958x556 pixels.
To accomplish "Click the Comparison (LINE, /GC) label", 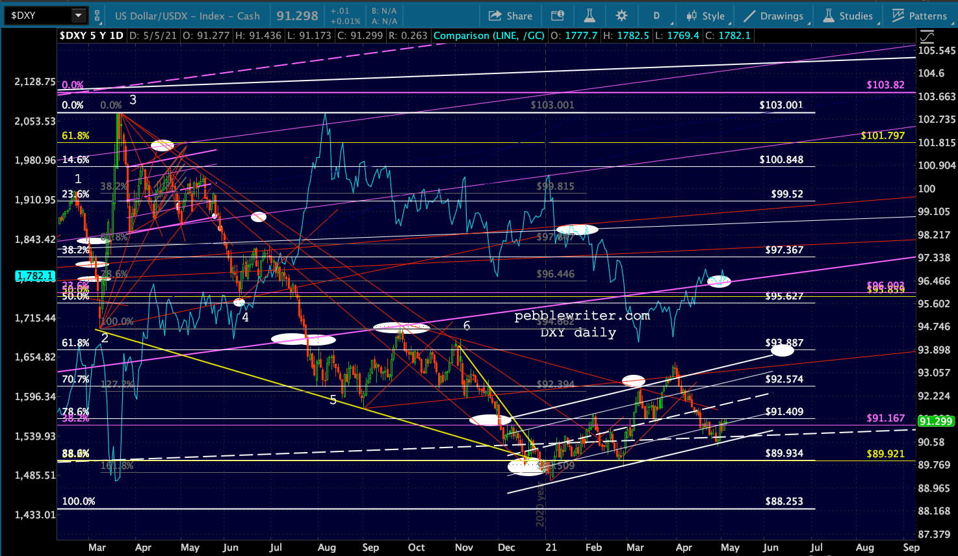I will [x=489, y=36].
